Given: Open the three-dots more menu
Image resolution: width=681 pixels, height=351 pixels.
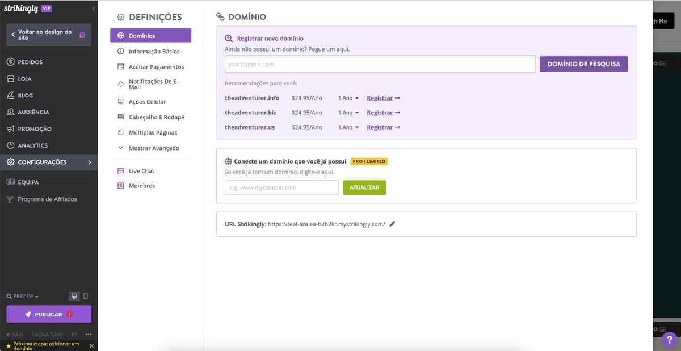Looking at the screenshot, I should (88, 335).
